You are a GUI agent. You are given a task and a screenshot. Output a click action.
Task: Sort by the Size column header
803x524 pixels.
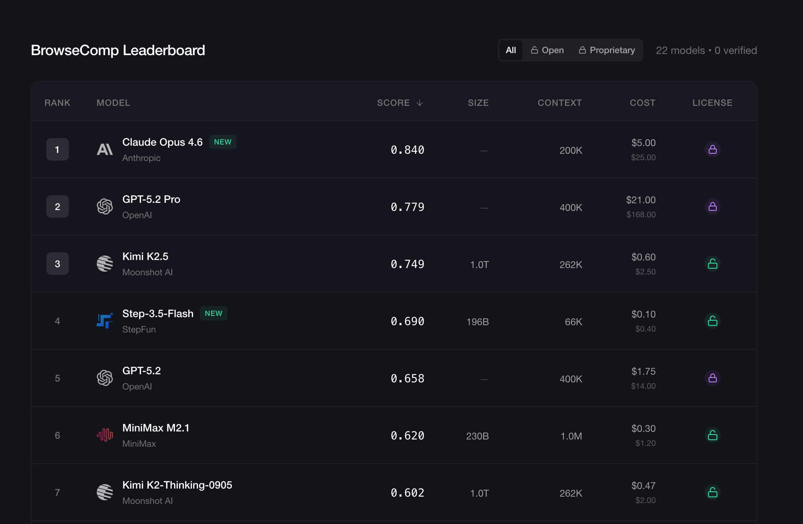[x=478, y=103]
